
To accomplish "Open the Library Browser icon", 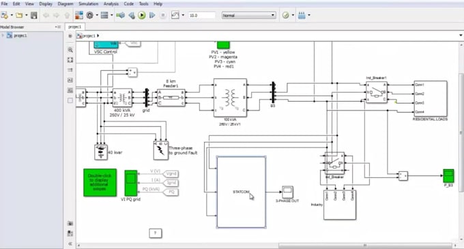I will point(79,16).
